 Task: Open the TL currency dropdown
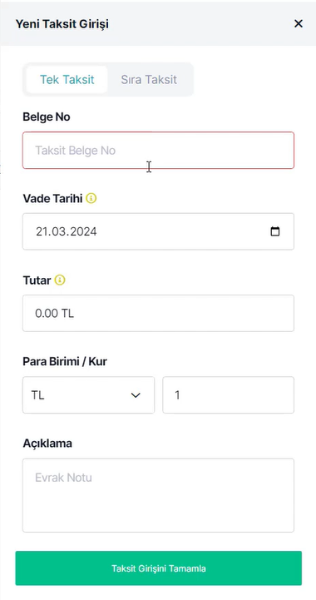(88, 395)
